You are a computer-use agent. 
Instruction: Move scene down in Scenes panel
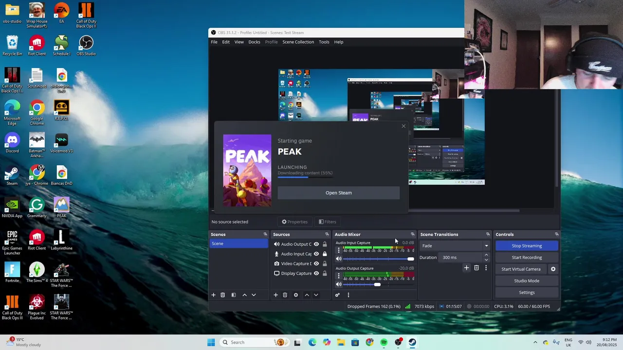pyautogui.click(x=254, y=295)
